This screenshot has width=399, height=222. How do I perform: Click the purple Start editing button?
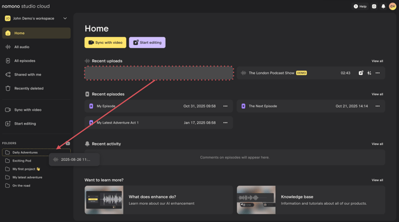click(x=147, y=42)
